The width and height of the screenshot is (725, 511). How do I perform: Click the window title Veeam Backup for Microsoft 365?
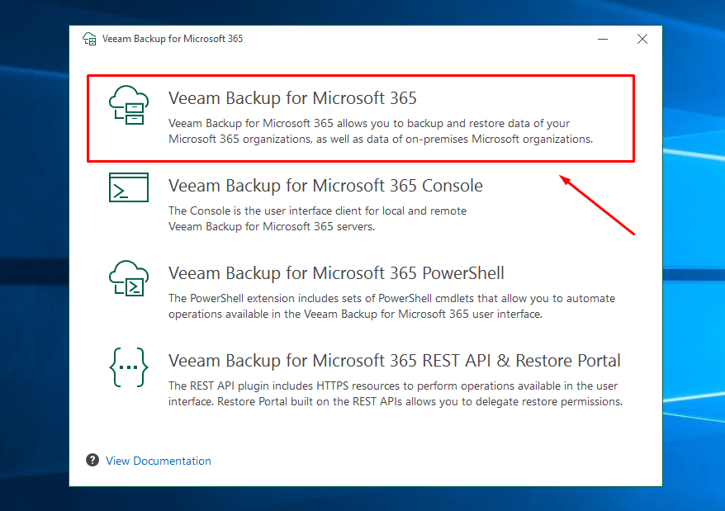coord(173,39)
